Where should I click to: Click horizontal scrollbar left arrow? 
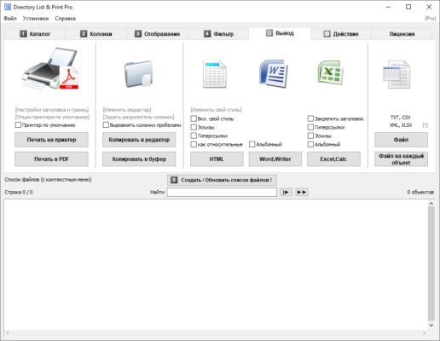coord(8,332)
